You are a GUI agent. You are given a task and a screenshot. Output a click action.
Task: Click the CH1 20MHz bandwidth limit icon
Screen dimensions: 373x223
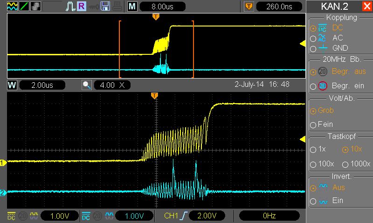(x=22, y=216)
